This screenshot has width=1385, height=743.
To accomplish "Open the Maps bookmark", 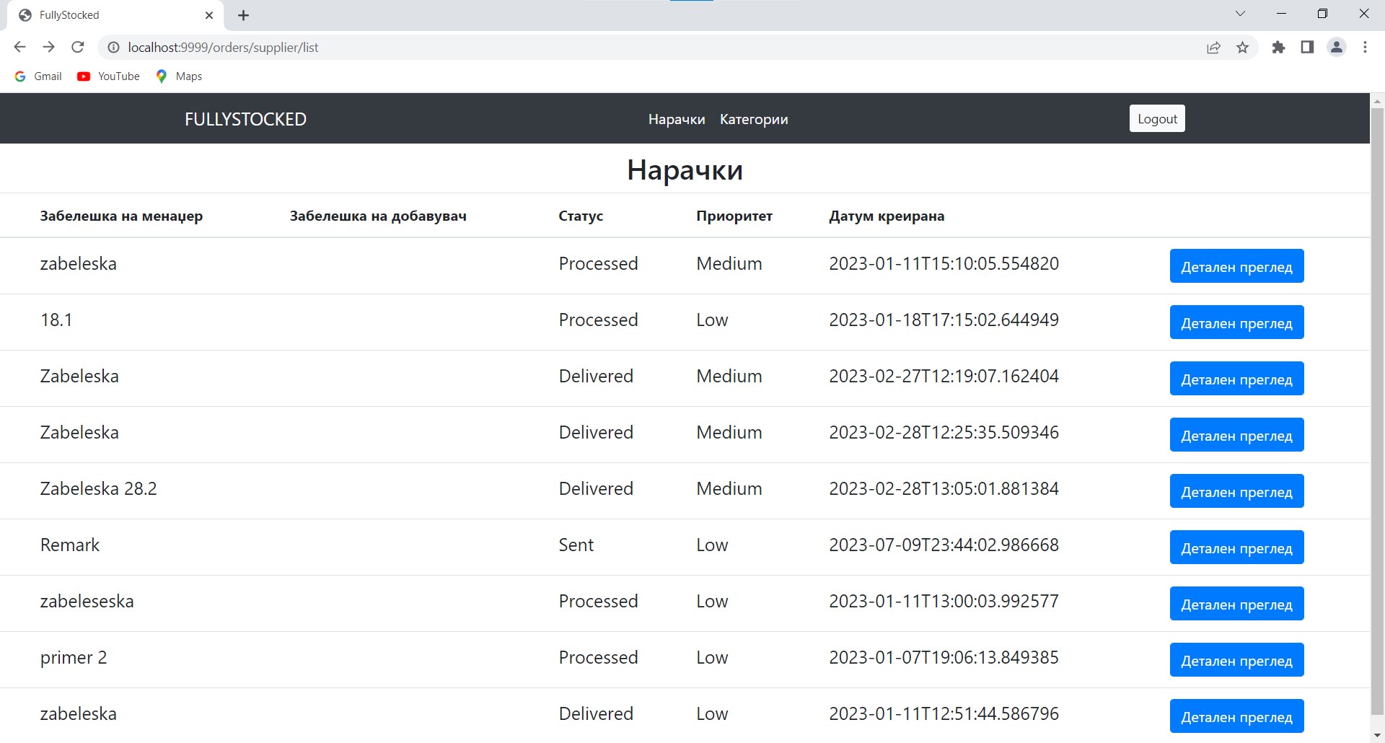I will 179,76.
